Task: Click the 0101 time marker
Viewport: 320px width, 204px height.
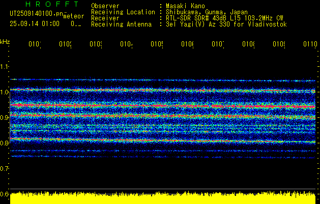Action: click(x=35, y=44)
